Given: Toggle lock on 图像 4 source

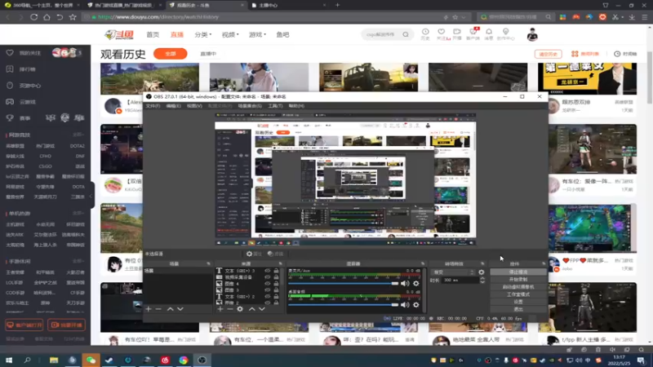Looking at the screenshot, I should click(276, 283).
